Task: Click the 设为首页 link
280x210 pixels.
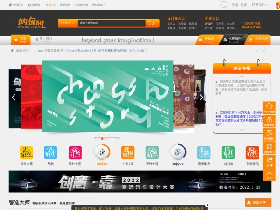Action: [16, 5]
